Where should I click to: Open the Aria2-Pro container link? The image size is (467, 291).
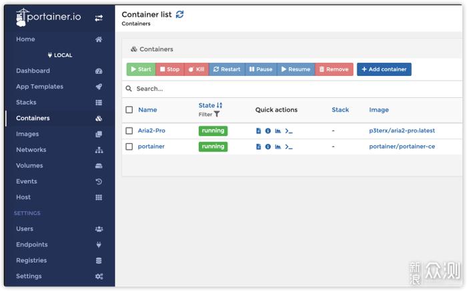pyautogui.click(x=151, y=131)
